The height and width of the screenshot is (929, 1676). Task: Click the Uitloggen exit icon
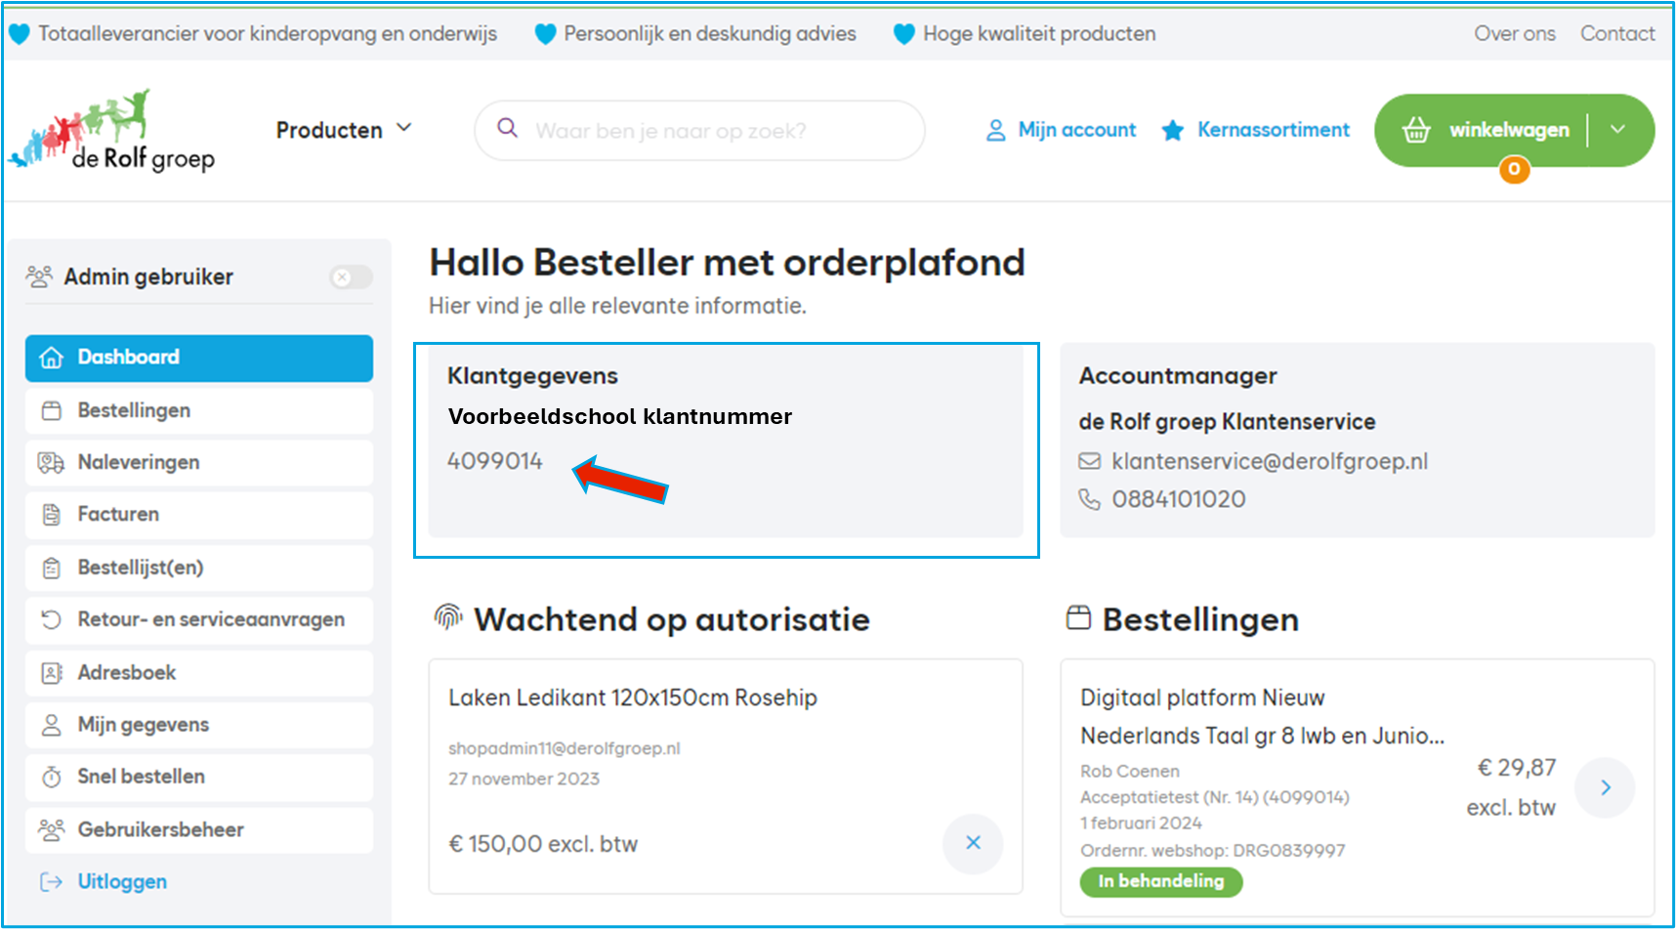(x=51, y=882)
